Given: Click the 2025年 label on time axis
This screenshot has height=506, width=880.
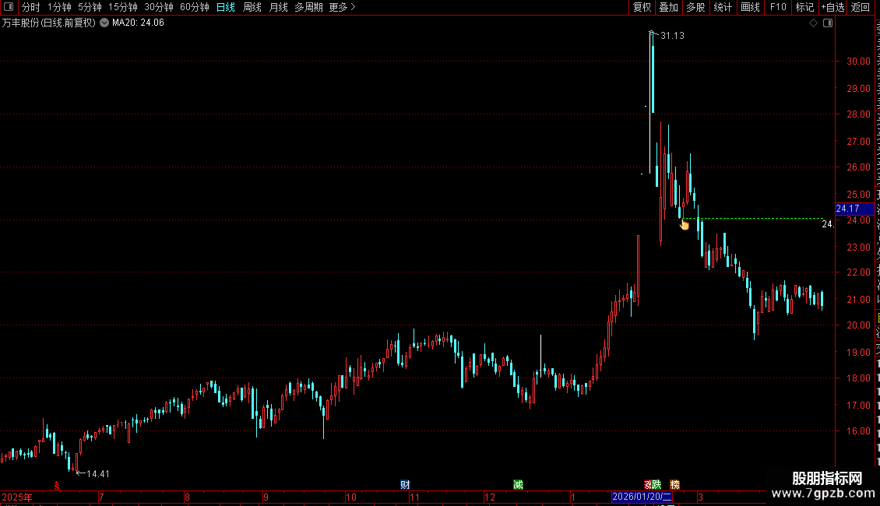Looking at the screenshot, I should click(x=17, y=497).
